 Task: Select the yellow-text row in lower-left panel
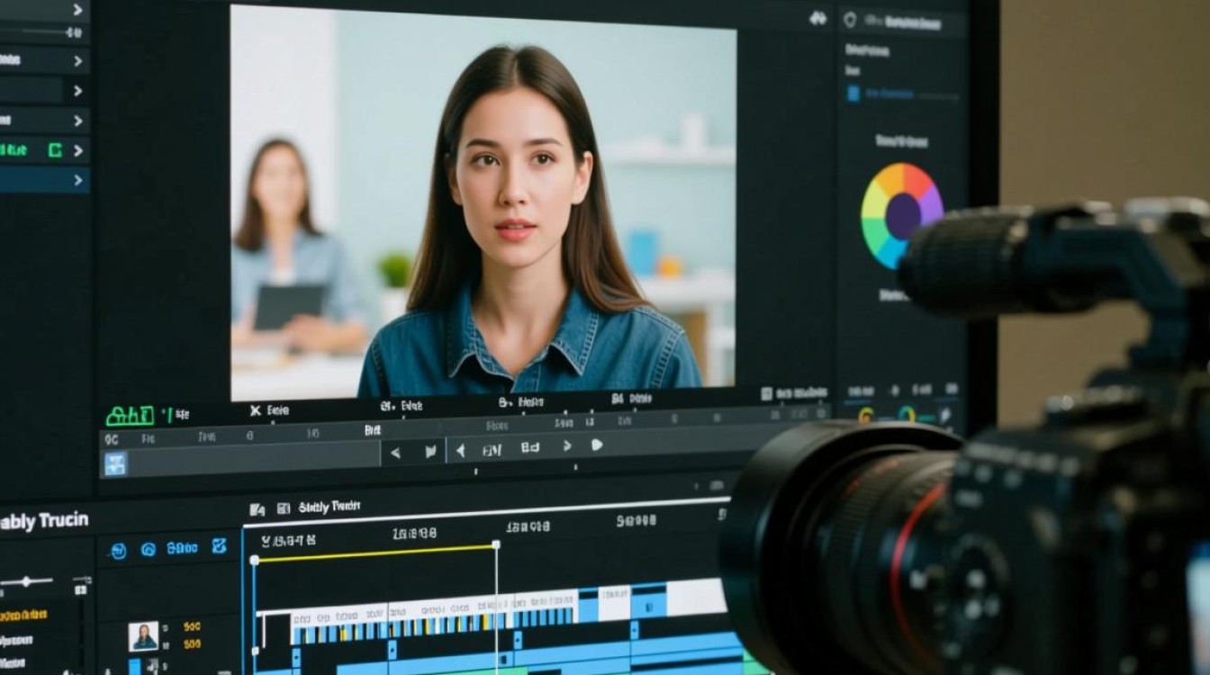[24, 616]
